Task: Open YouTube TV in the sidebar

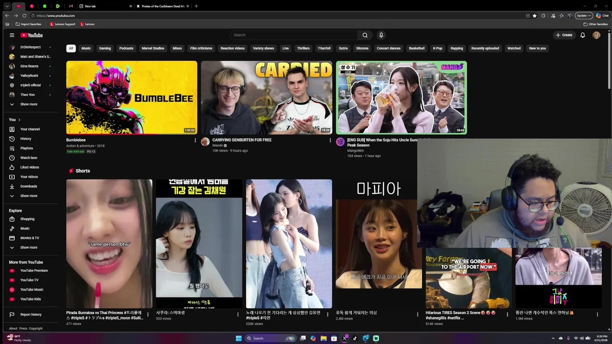Action: pos(29,280)
